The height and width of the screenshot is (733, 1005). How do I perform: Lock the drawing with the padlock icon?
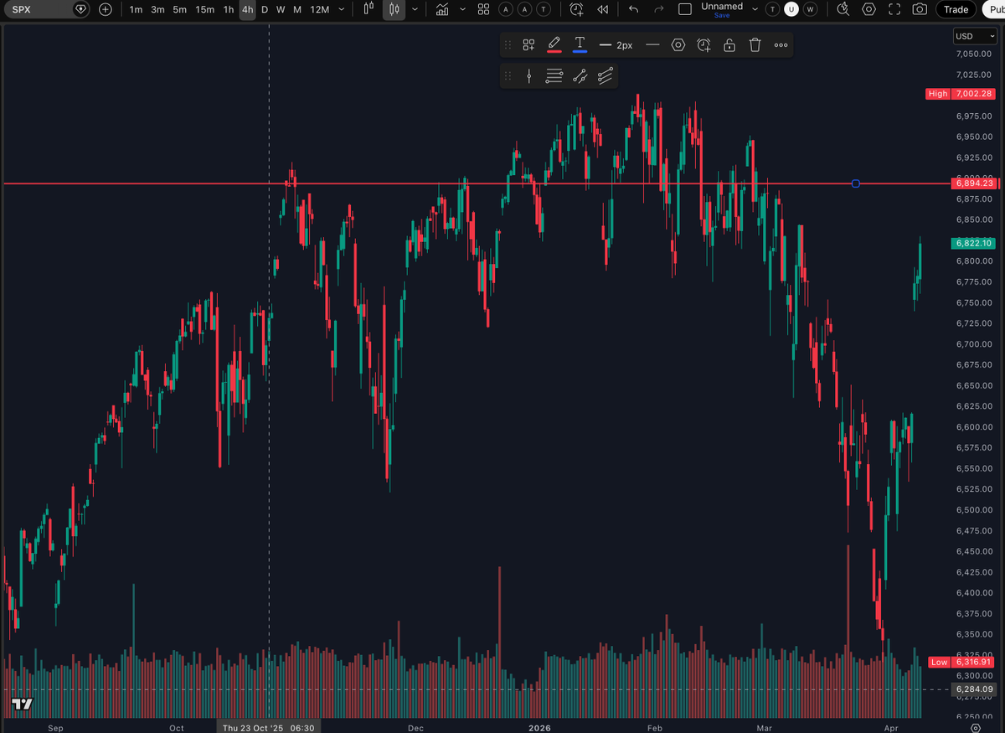tap(729, 45)
